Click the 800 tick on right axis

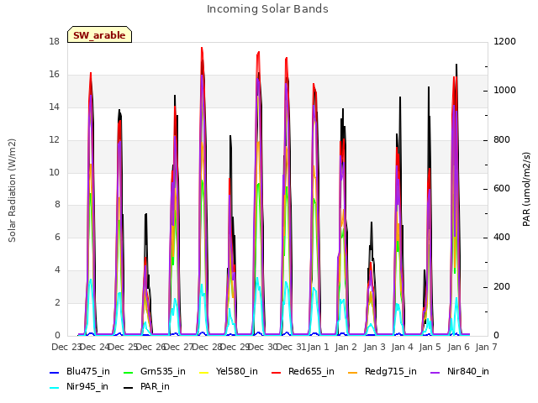[x=502, y=140]
